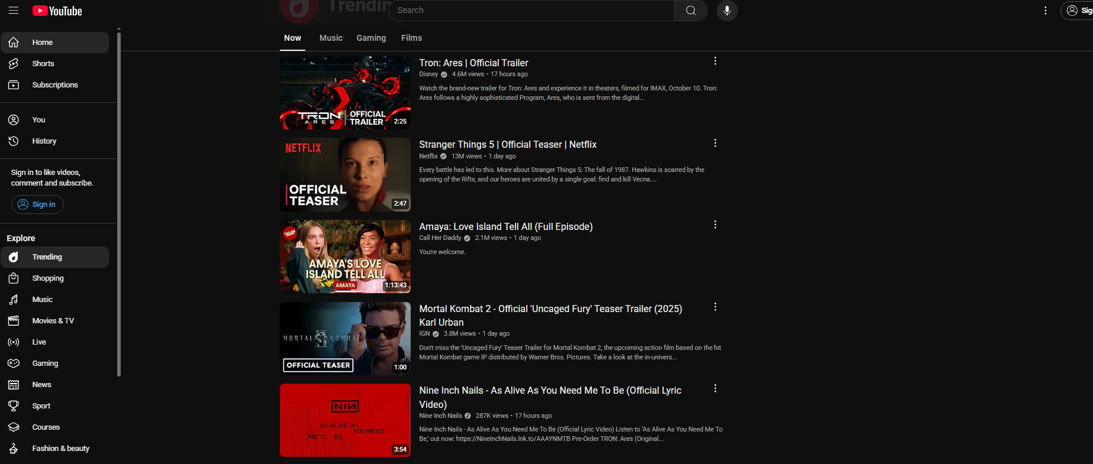Open Shopping in Explore list
The image size is (1093, 464).
tap(55, 278)
